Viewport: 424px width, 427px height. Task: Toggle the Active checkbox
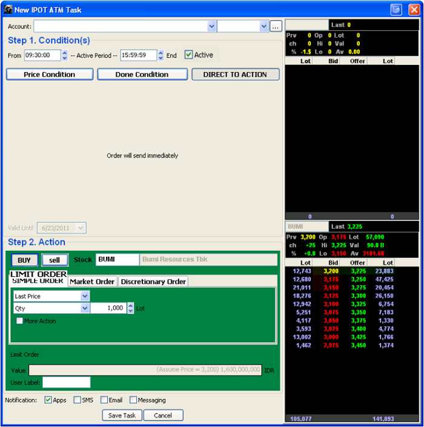point(188,55)
